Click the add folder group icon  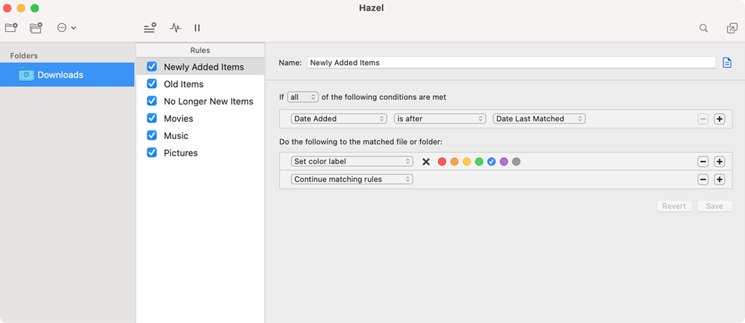click(36, 28)
